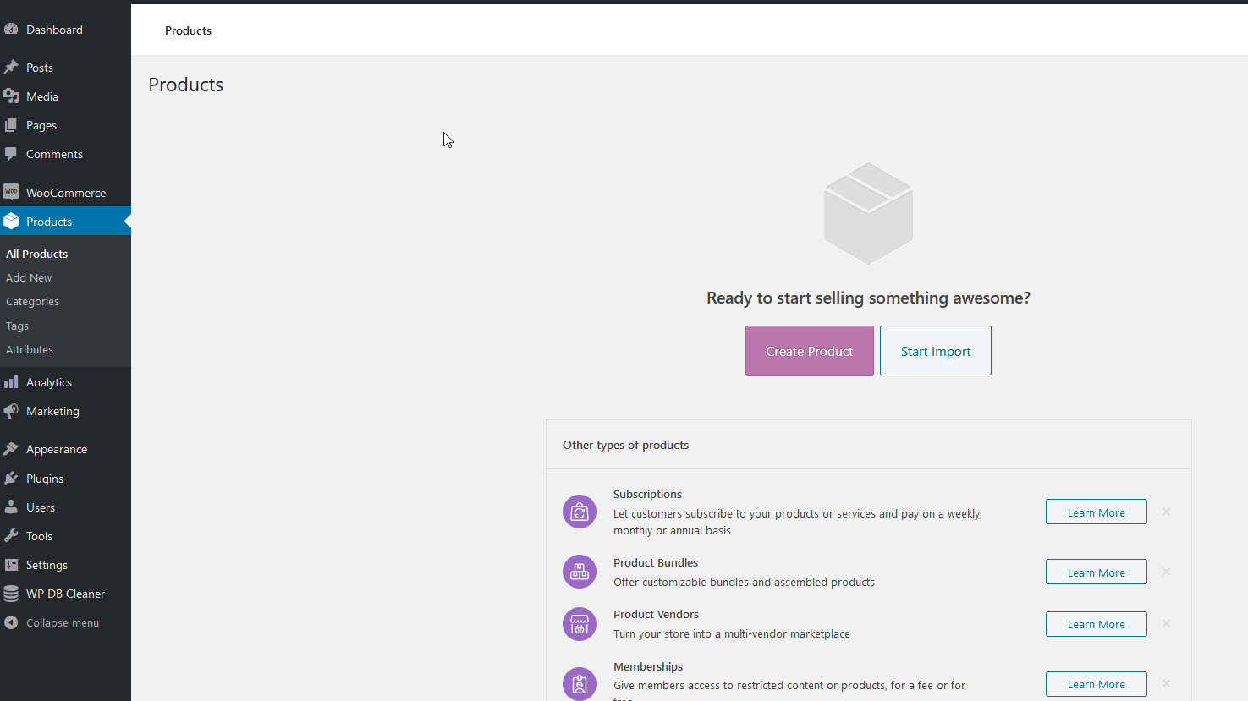Click the Media library icon
The height and width of the screenshot is (701, 1248).
pyautogui.click(x=11, y=96)
